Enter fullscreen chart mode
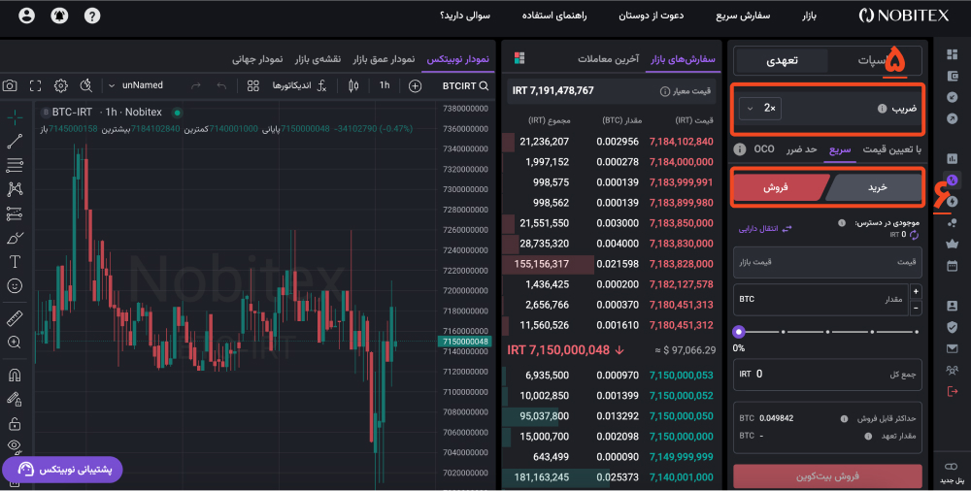This screenshot has height=491, width=971. pyautogui.click(x=36, y=85)
